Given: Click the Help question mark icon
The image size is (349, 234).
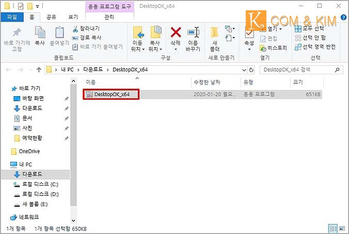Looking at the screenshot, I should click(343, 17).
